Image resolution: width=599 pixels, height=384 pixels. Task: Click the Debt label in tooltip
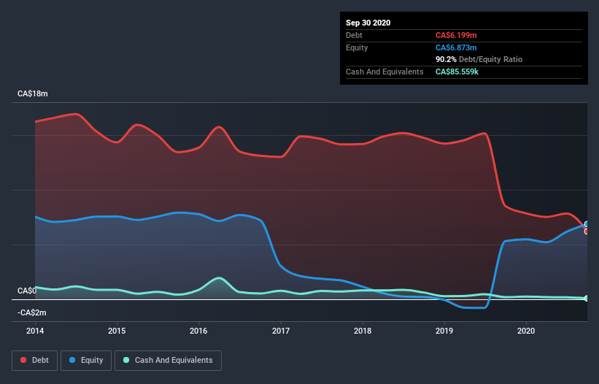[x=354, y=35]
